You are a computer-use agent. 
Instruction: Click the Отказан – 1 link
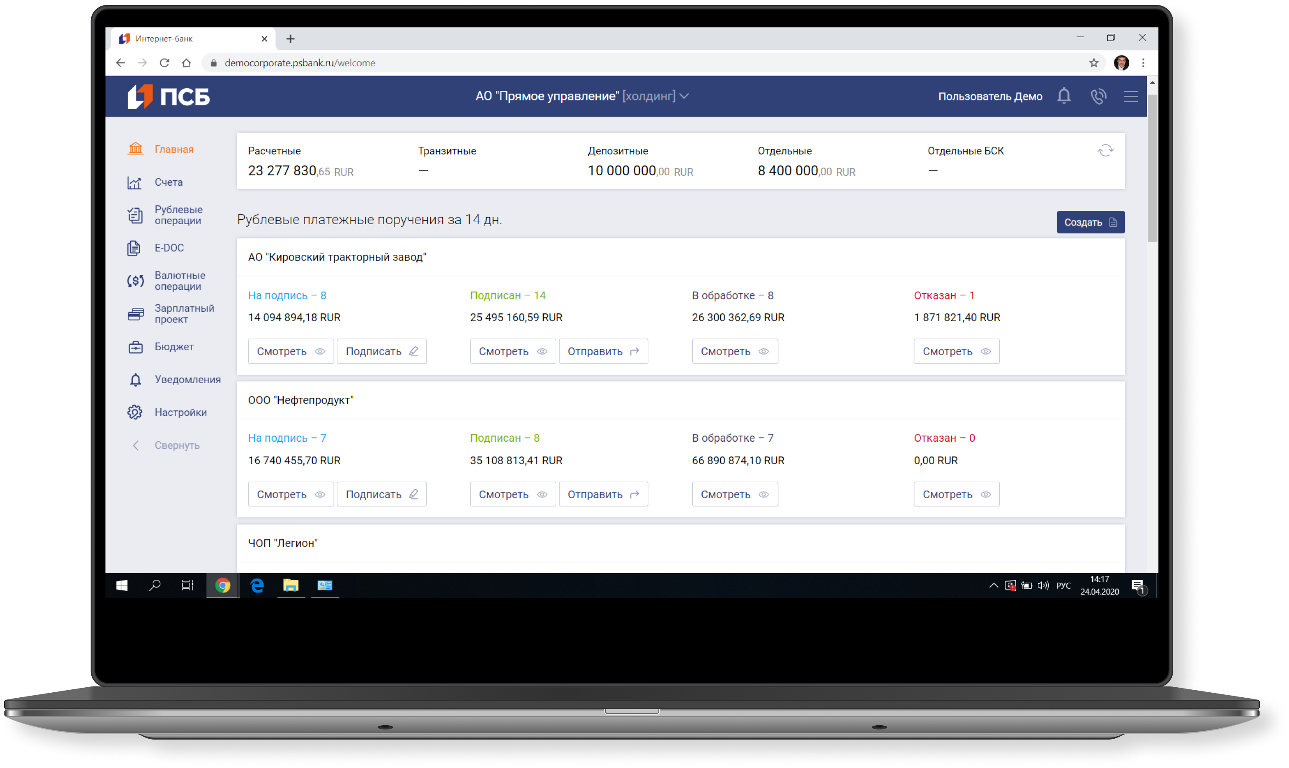click(x=944, y=295)
